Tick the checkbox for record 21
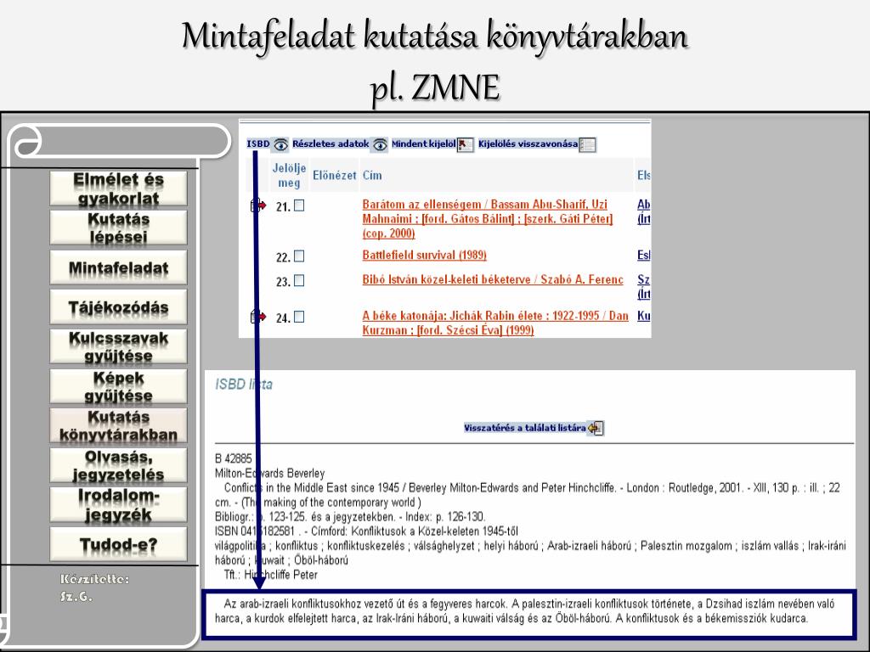The width and height of the screenshot is (870, 652). 299,205
